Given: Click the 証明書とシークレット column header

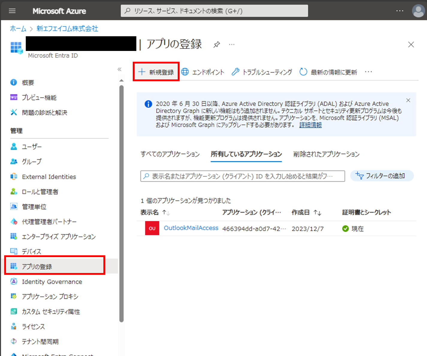Looking at the screenshot, I should click(x=366, y=212).
